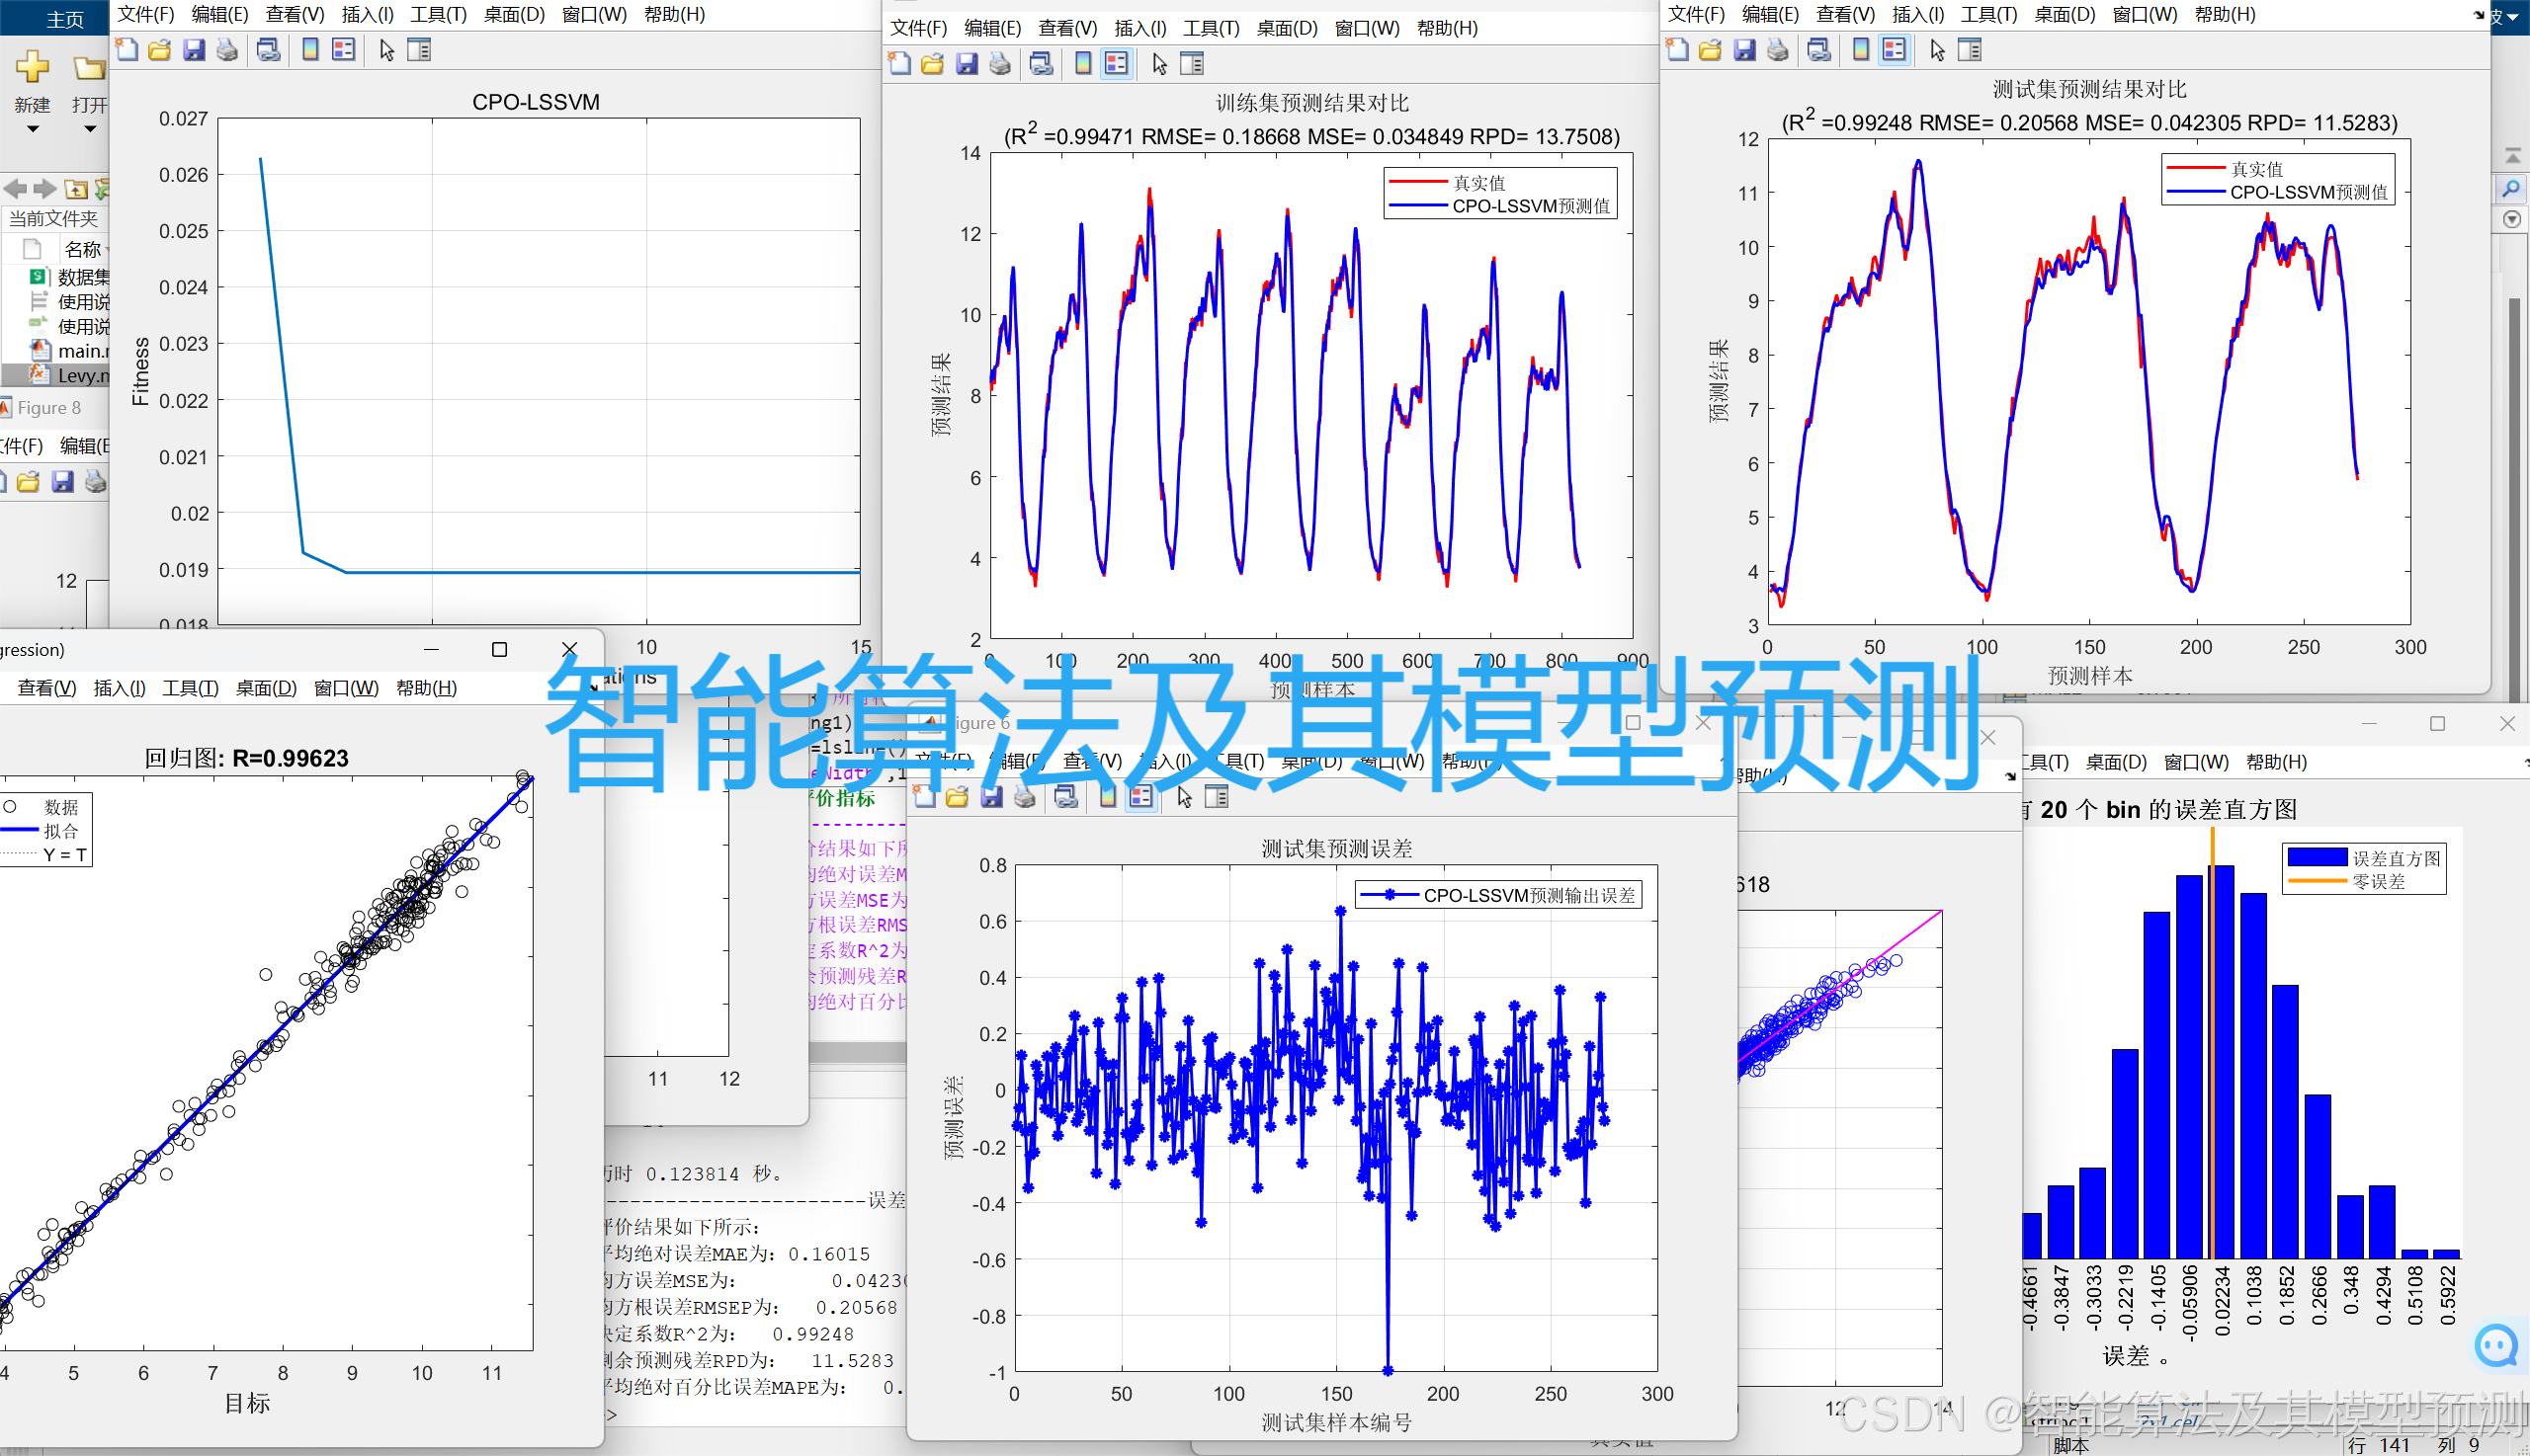Open Property Inspector in test error figure toolbar
The width and height of the screenshot is (2530, 1456).
pyautogui.click(x=1217, y=797)
